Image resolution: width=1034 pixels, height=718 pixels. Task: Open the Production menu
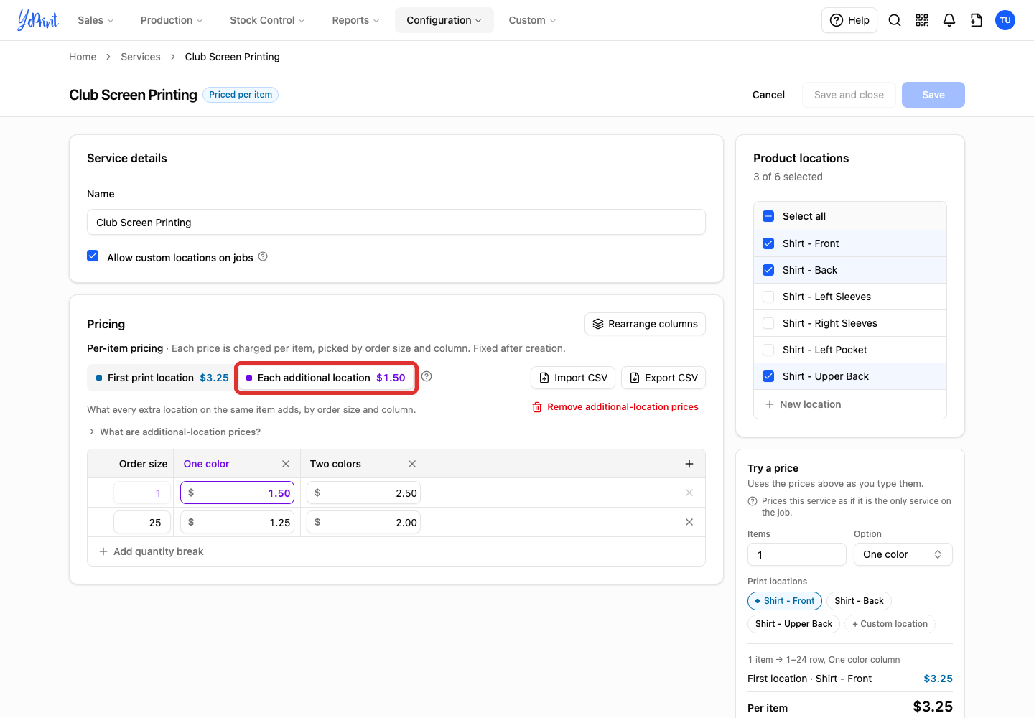172,20
